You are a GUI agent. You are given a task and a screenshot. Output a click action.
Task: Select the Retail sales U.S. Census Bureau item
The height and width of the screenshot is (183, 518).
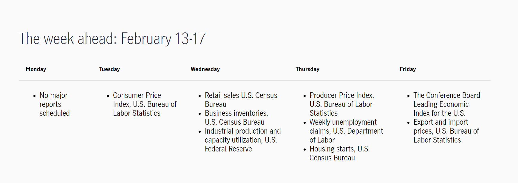(241, 100)
